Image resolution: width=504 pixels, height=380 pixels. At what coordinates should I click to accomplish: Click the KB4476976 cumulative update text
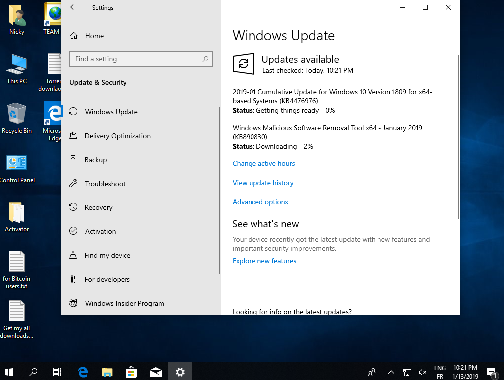coord(332,96)
